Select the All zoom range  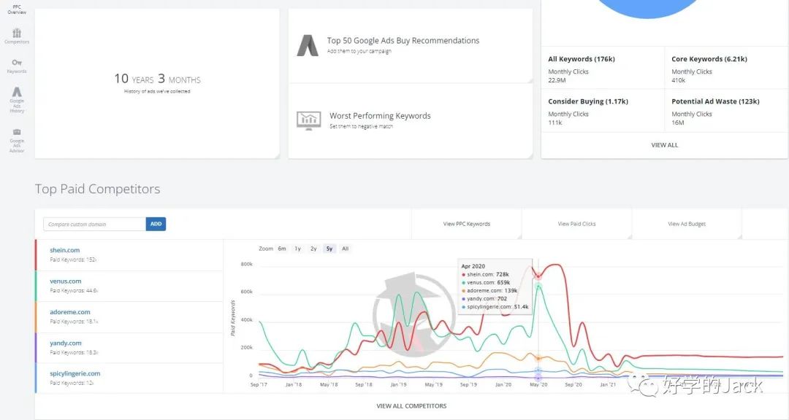346,249
